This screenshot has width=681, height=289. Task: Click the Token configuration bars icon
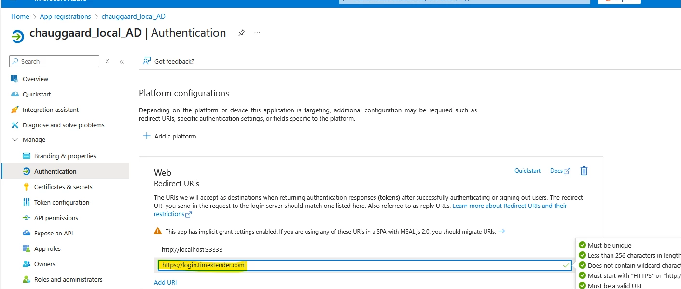(x=27, y=202)
